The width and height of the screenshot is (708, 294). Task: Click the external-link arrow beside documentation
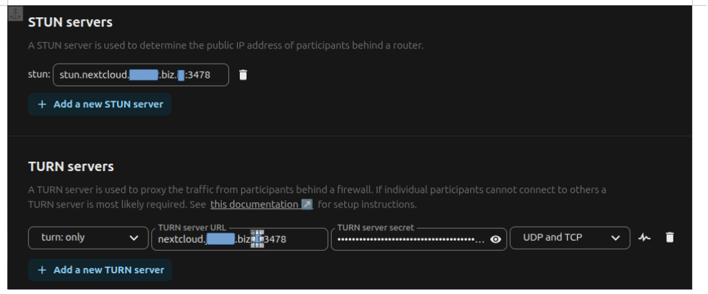307,204
